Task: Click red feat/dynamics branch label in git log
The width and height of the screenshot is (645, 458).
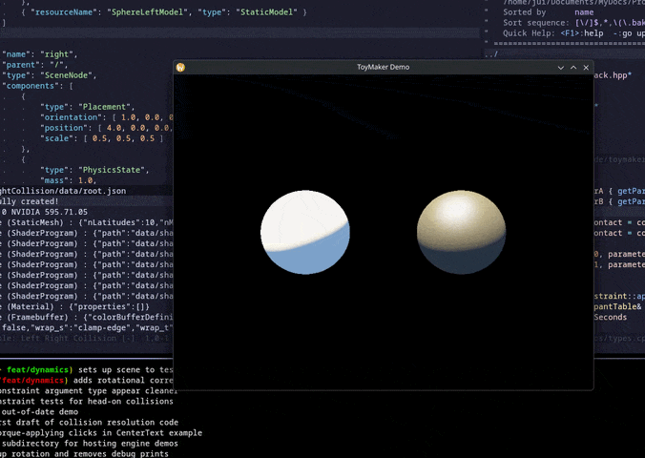Action: 32,380
